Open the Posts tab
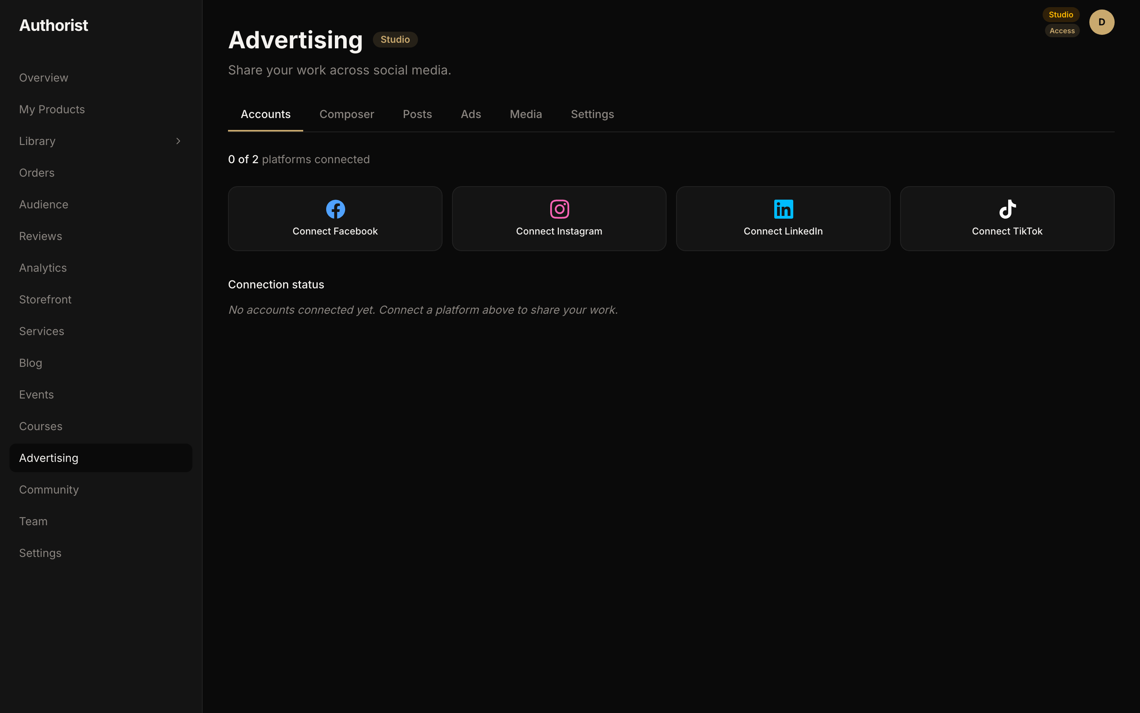 point(417,114)
